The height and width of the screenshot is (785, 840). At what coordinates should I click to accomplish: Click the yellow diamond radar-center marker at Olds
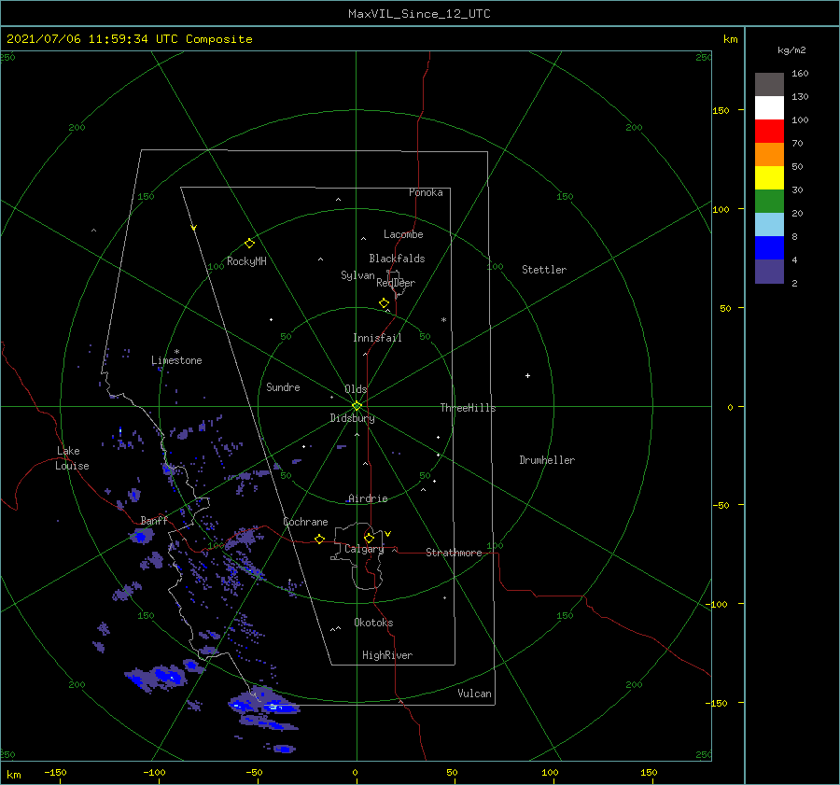point(357,406)
